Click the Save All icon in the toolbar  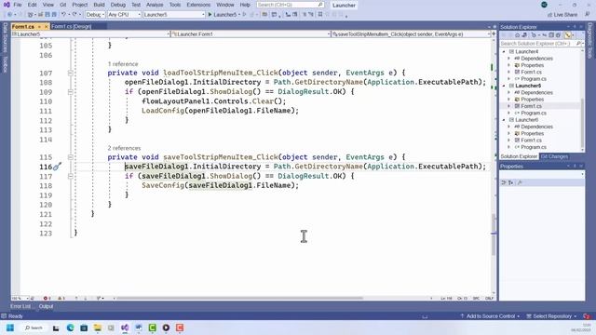[x=54, y=15]
